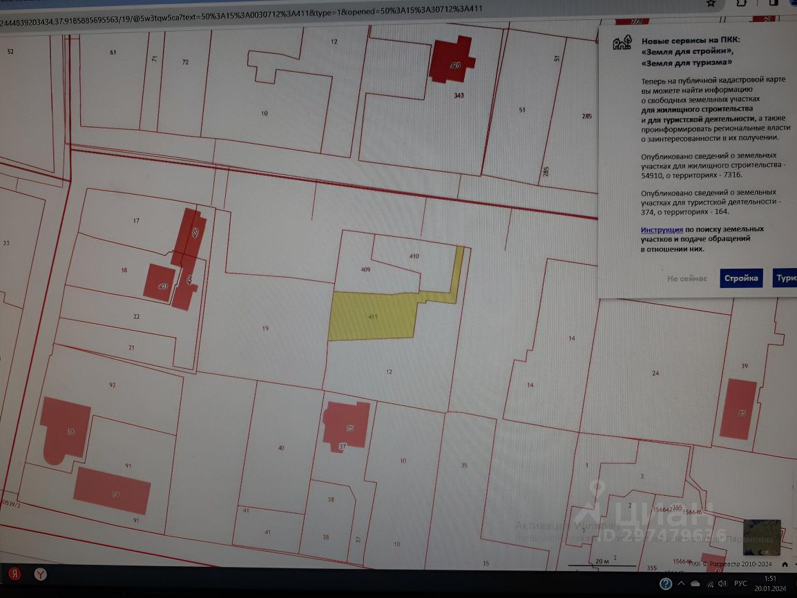Select parcel 24 on the map
797x598 pixels.
[x=655, y=373]
